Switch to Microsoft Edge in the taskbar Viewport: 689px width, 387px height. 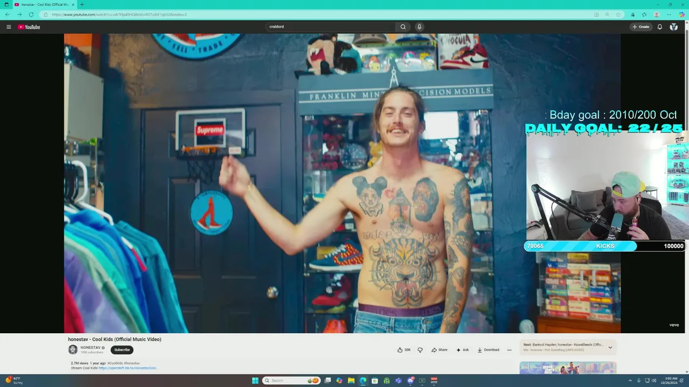[363, 381]
